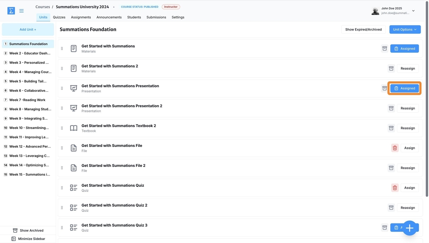Select unit Summations Foundation in sidebar

coord(28,44)
